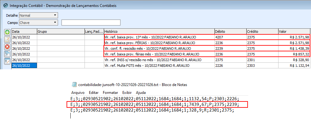
Task: Click the Bloco de Notas file icon
Action: [74, 84]
